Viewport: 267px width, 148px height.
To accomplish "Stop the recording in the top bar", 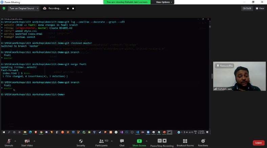I will tap(72, 8).
